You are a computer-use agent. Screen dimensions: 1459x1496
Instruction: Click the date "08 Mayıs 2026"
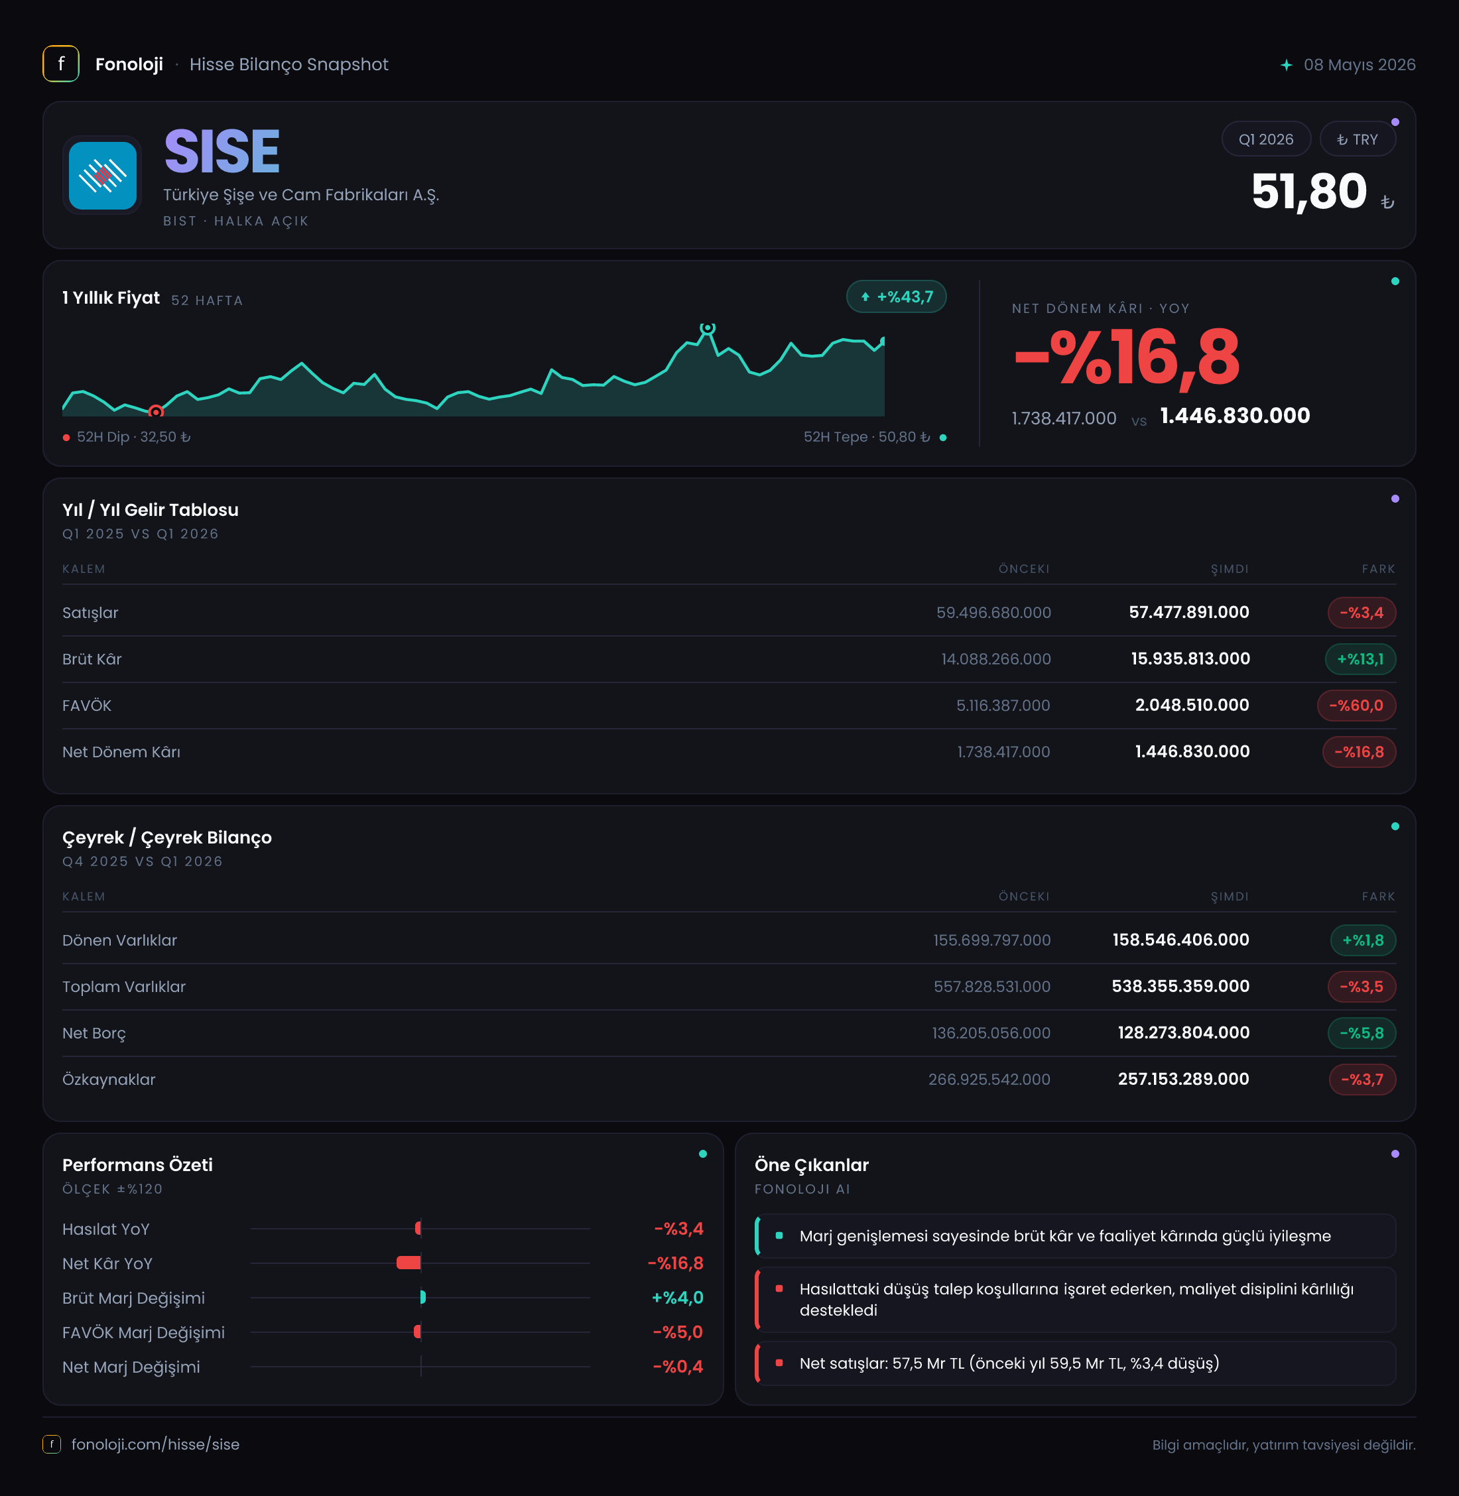1360,65
